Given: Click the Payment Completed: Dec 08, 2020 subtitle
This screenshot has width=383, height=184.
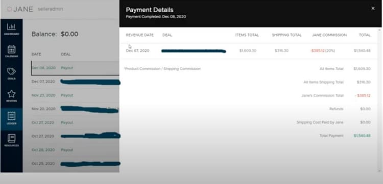Looking at the screenshot, I should click(156, 17).
